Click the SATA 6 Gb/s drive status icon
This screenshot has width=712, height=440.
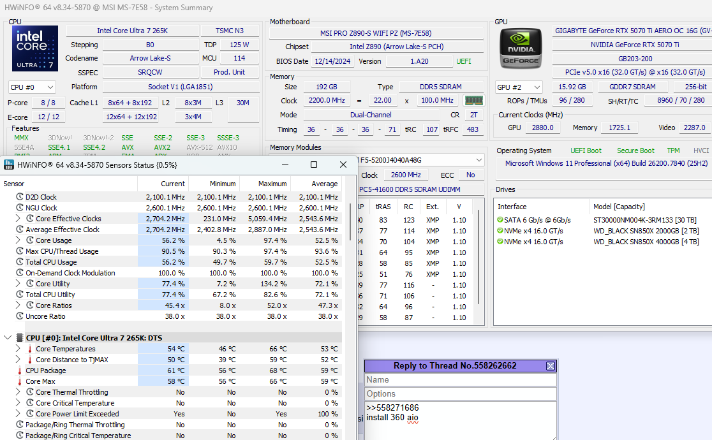pyautogui.click(x=500, y=220)
